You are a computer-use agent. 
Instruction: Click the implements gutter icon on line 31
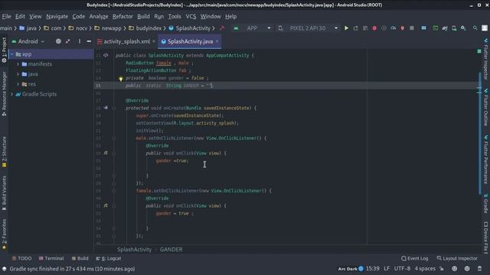coord(106,205)
